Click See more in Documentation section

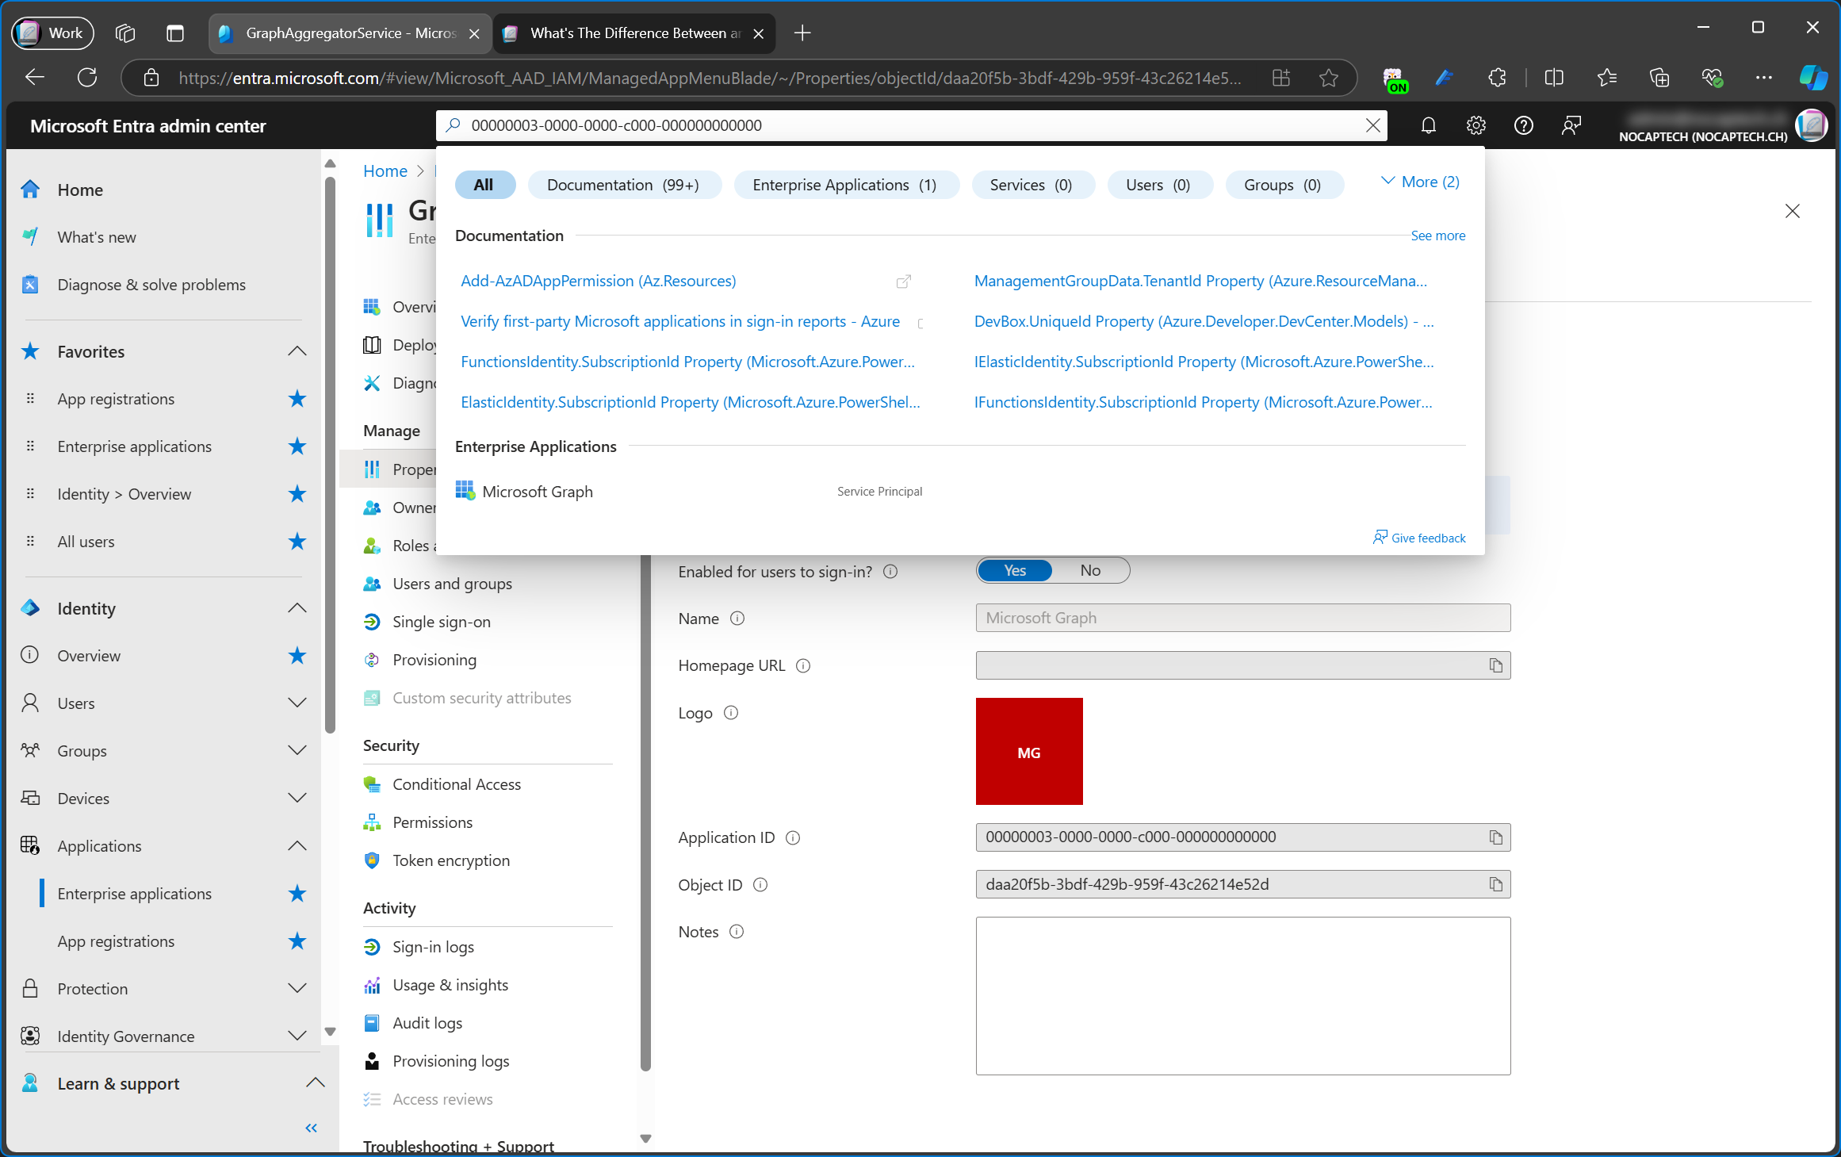1437,233
